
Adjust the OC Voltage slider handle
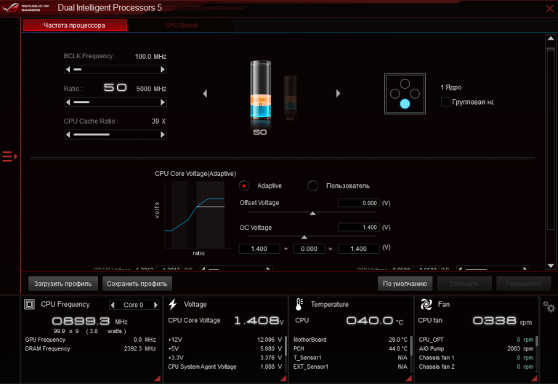(x=304, y=237)
